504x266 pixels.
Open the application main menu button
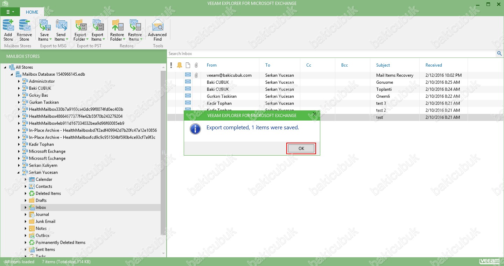10,12
